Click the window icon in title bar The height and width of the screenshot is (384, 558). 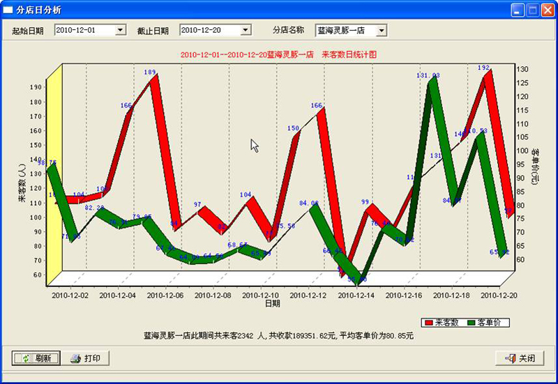point(8,10)
